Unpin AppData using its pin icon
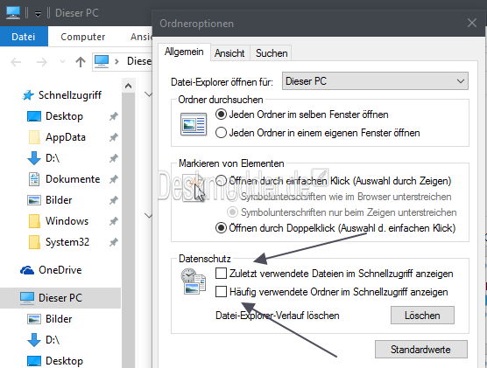 click(x=113, y=137)
